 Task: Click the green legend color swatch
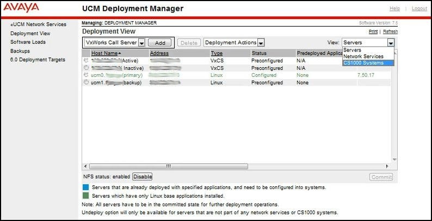point(85,196)
